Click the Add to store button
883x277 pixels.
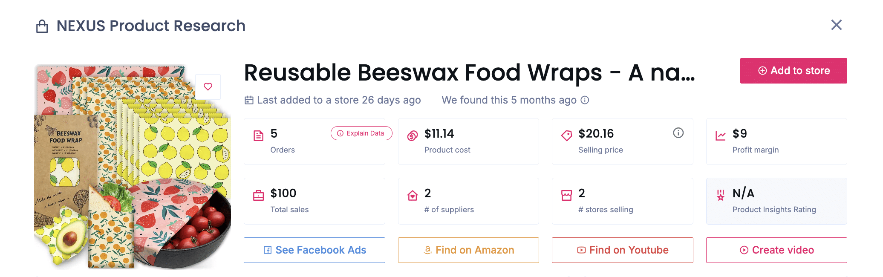793,71
